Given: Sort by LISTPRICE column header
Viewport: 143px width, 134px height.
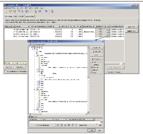Looking at the screenshot, I should [x=54, y=26].
